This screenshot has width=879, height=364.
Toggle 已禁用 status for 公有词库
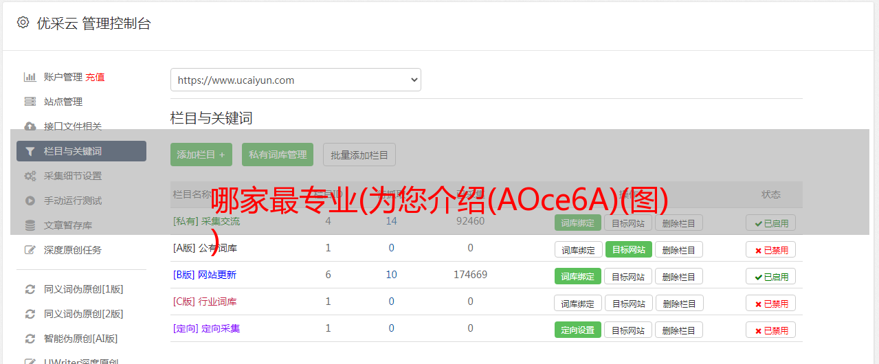771,250
